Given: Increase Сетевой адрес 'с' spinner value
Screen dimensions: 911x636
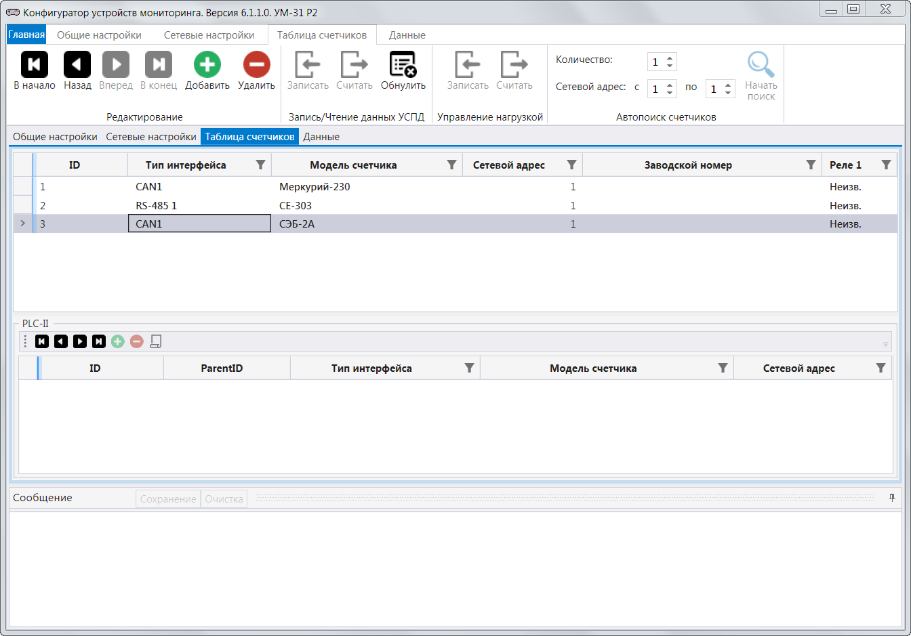Looking at the screenshot, I should (670, 85).
